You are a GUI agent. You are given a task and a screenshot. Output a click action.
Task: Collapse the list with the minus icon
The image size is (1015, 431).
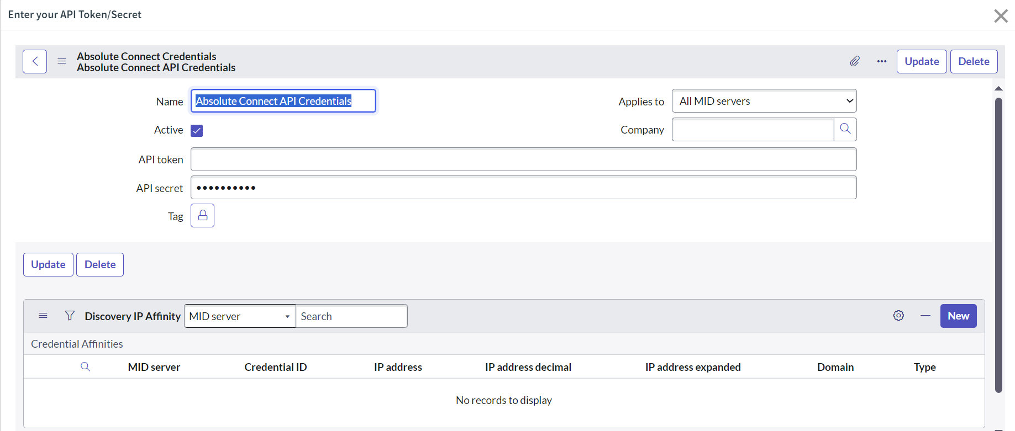click(925, 316)
